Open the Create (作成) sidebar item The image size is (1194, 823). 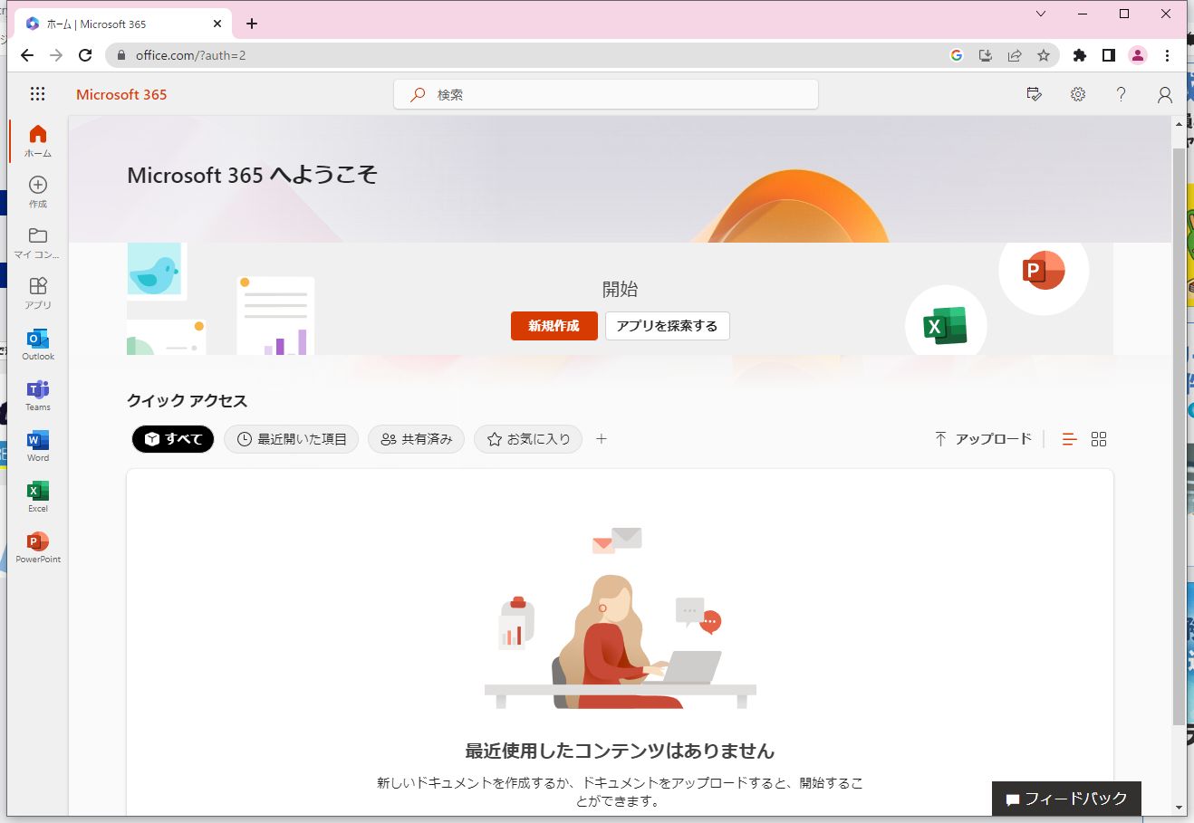(x=38, y=192)
